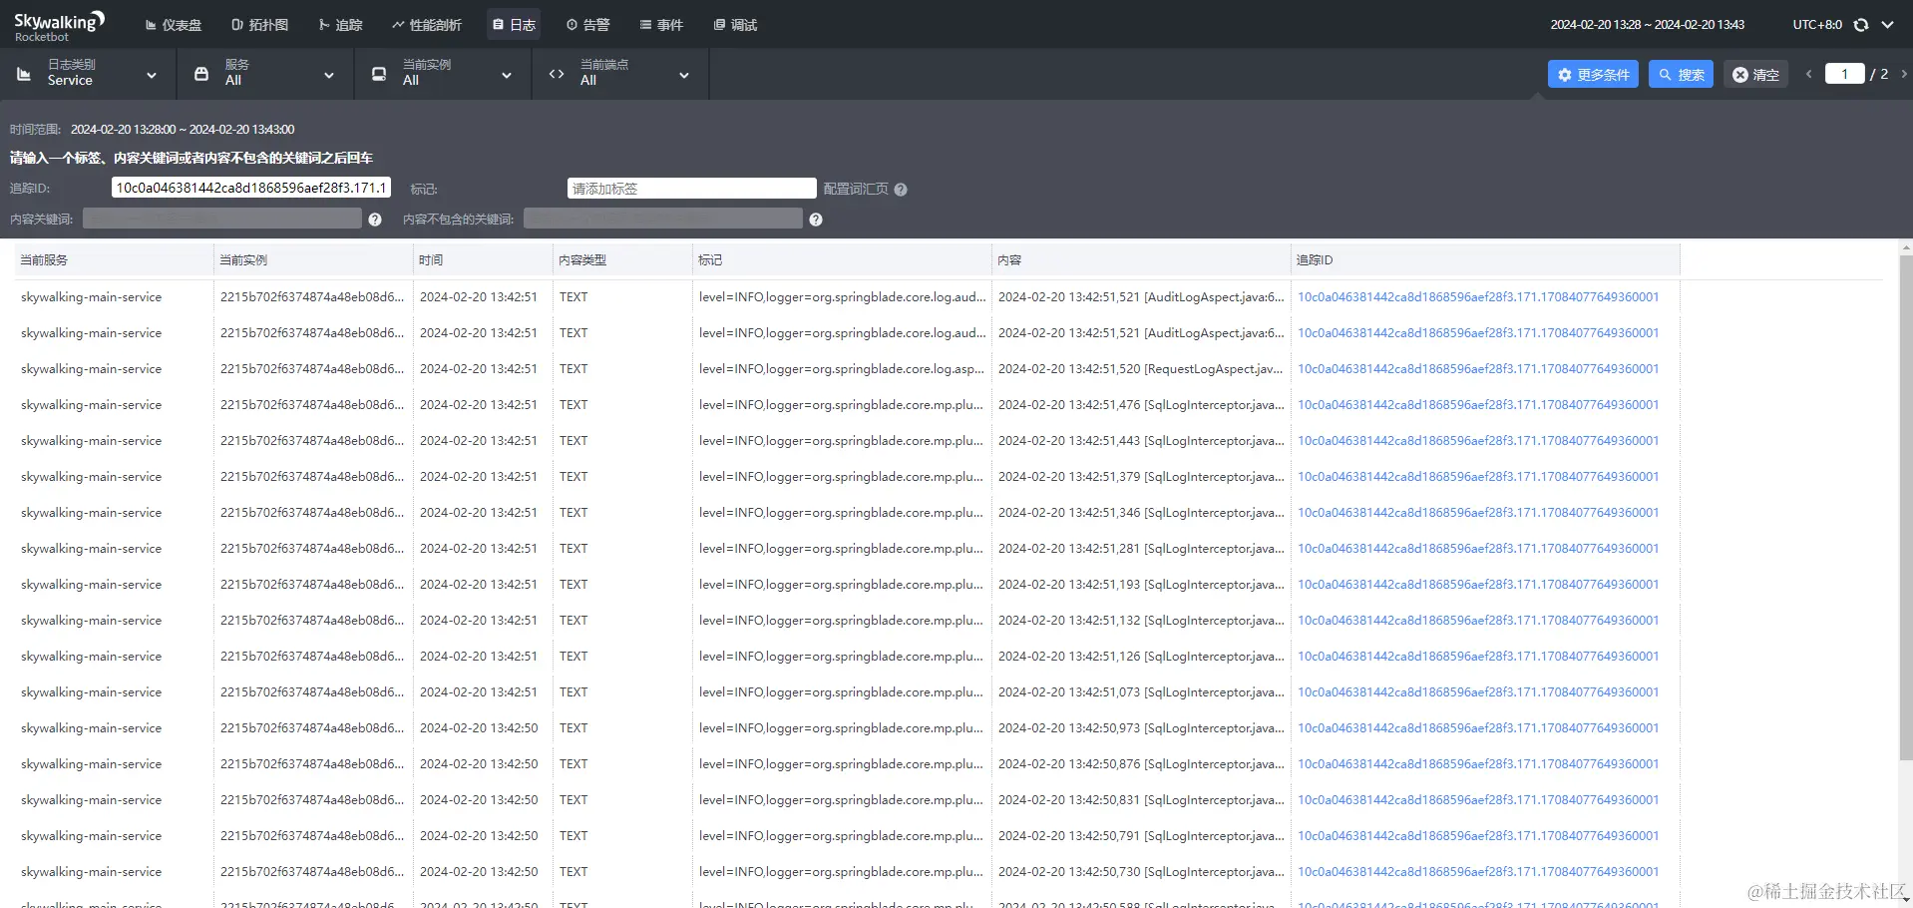Click the 追踪ID column header
Viewport: 1913px width, 908px height.
click(1485, 260)
